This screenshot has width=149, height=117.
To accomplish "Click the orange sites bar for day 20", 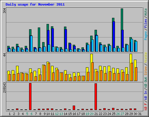I will [x=93, y=72].
